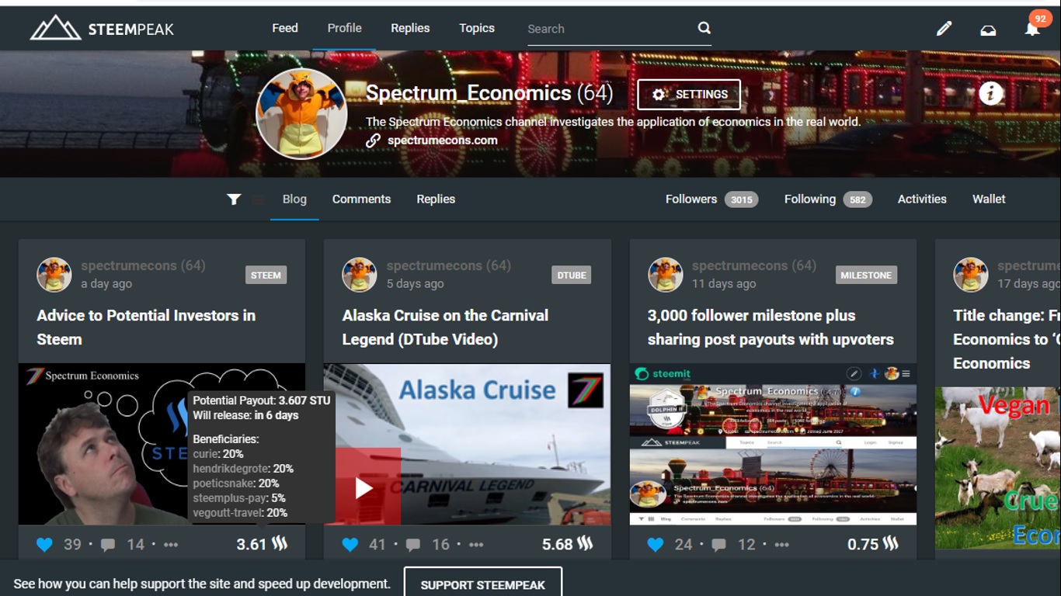
Task: Click the 'a day ago' timestamp
Action: tap(106, 284)
